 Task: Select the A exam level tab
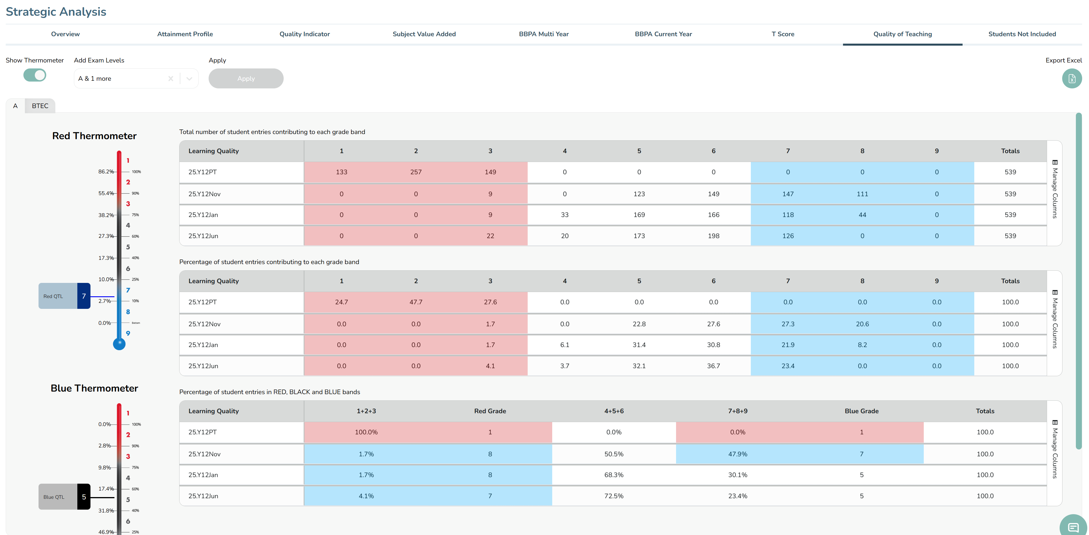click(15, 106)
